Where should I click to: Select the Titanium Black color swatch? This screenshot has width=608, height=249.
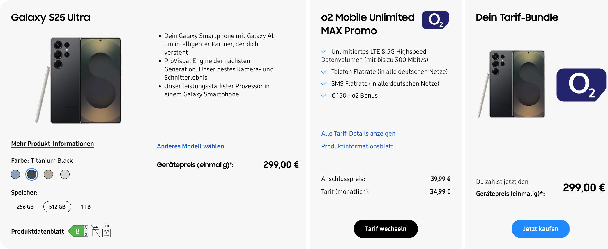click(32, 174)
